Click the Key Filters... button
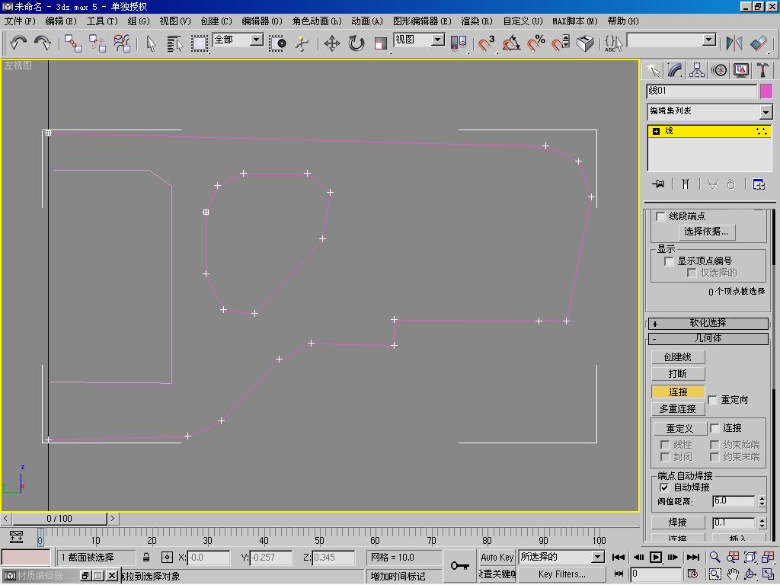Image resolution: width=780 pixels, height=585 pixels. (561, 574)
